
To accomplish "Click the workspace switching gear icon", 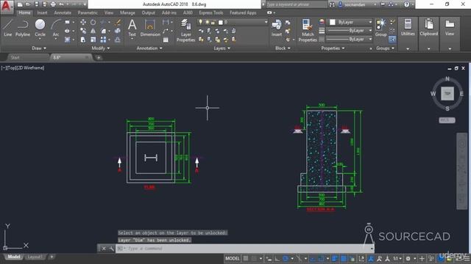I will point(408,259).
